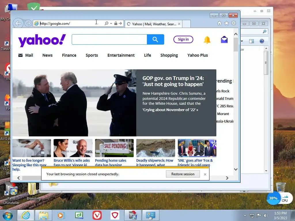
Task: Click the Internet Explorer back arrow button
Action: coord(18,23)
